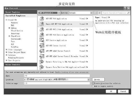The width and height of the screenshot is (134, 97).
Task: Open the Installed Templates section
Action: [x=21, y=16]
